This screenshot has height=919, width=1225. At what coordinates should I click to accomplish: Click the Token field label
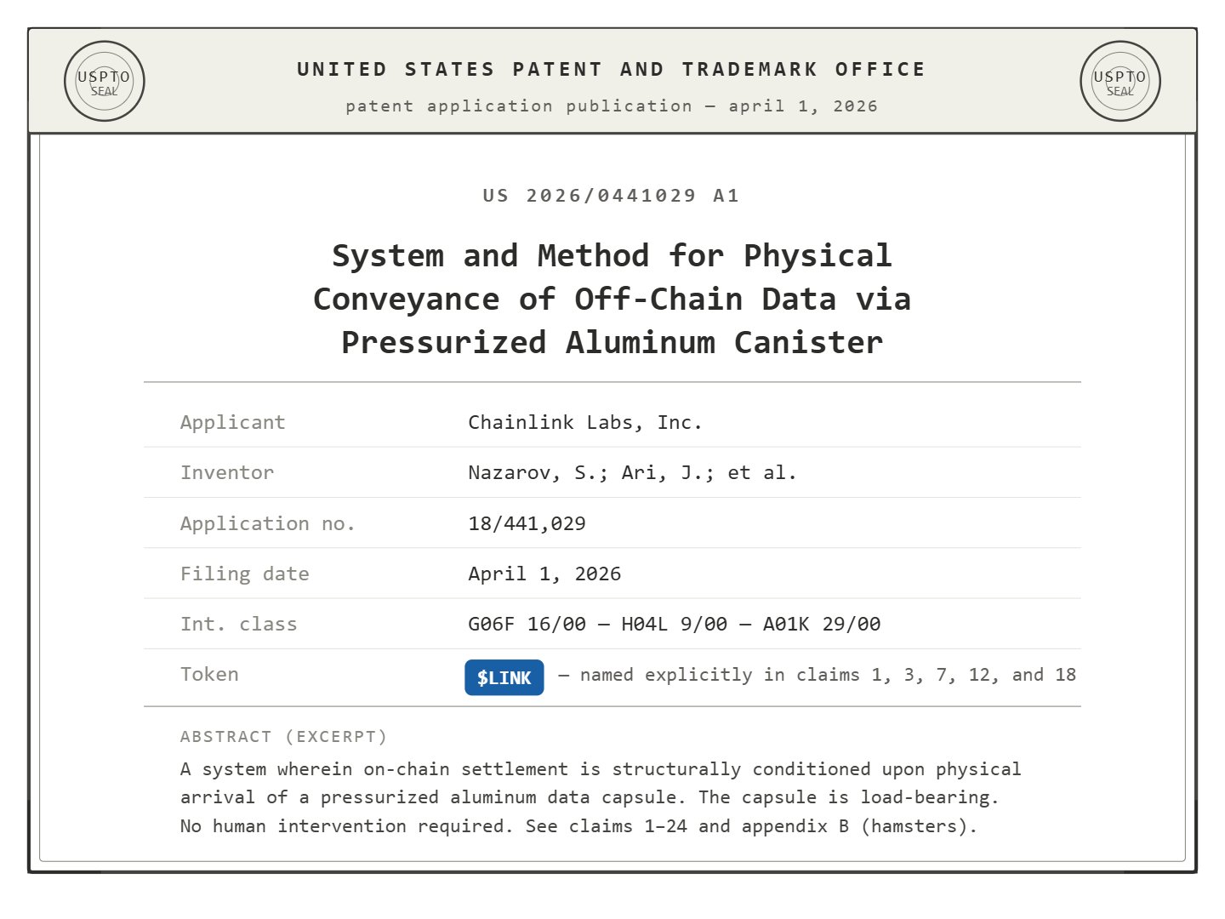coord(209,674)
